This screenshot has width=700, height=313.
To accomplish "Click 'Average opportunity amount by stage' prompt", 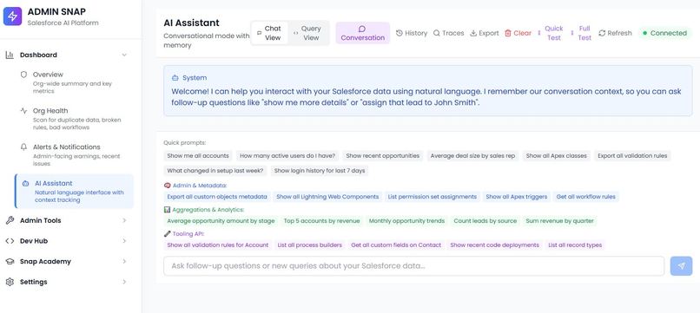I will [221, 221].
